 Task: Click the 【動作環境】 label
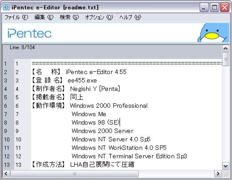point(48,106)
